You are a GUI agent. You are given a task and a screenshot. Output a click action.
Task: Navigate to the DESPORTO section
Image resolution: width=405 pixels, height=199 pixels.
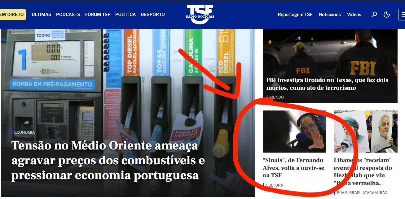pos(153,15)
